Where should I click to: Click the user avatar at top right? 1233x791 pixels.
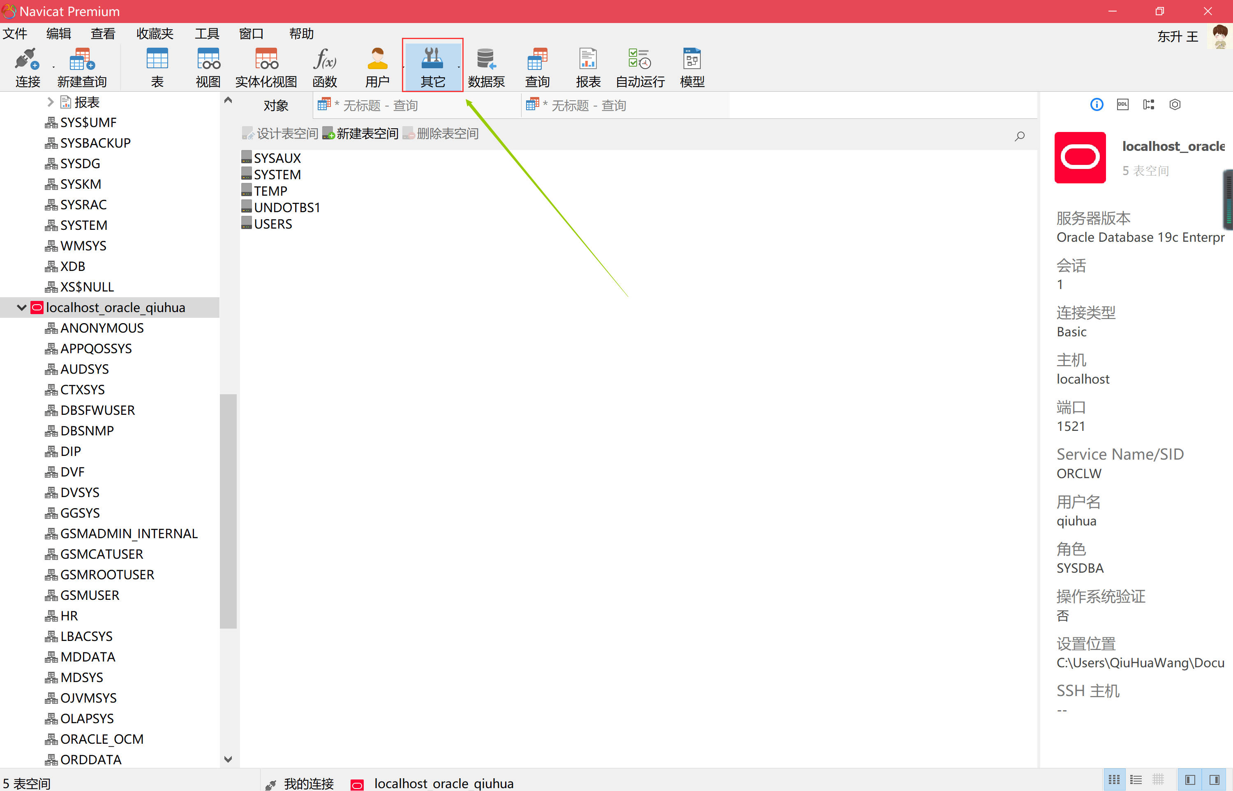1220,37
